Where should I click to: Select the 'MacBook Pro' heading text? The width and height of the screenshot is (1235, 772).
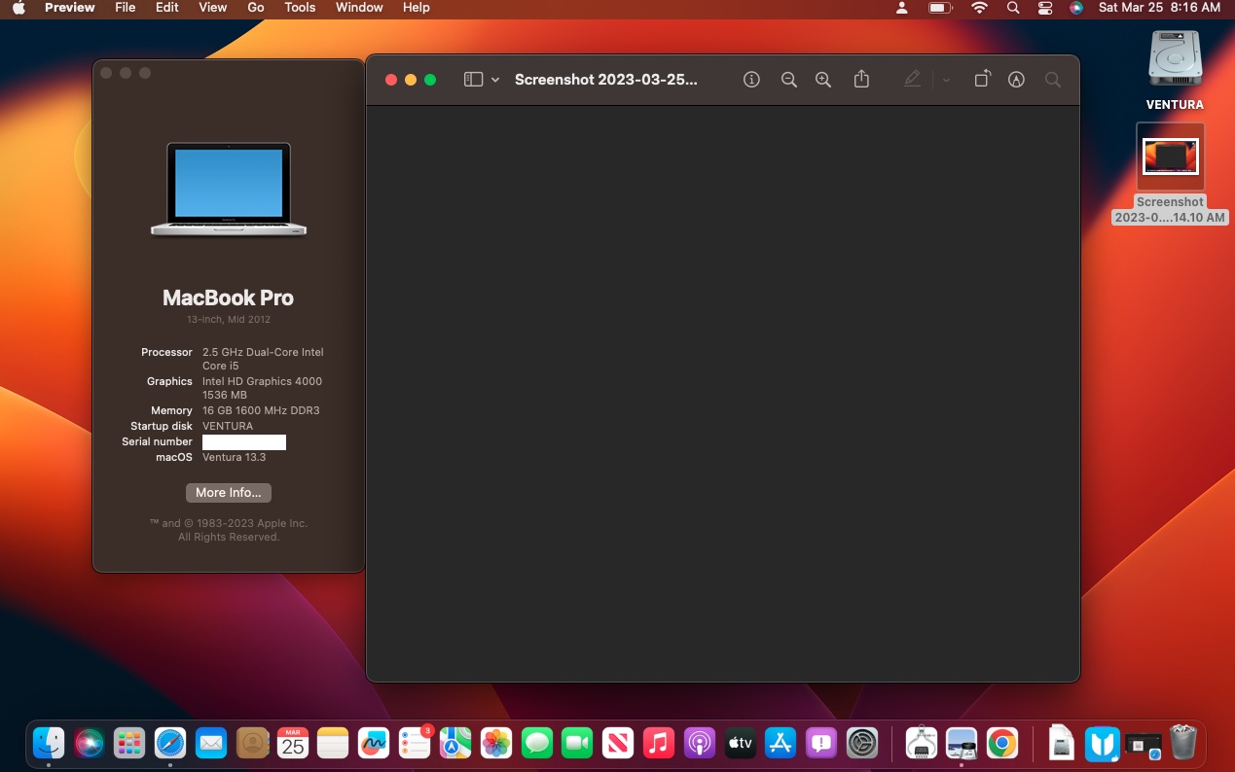pyautogui.click(x=228, y=298)
